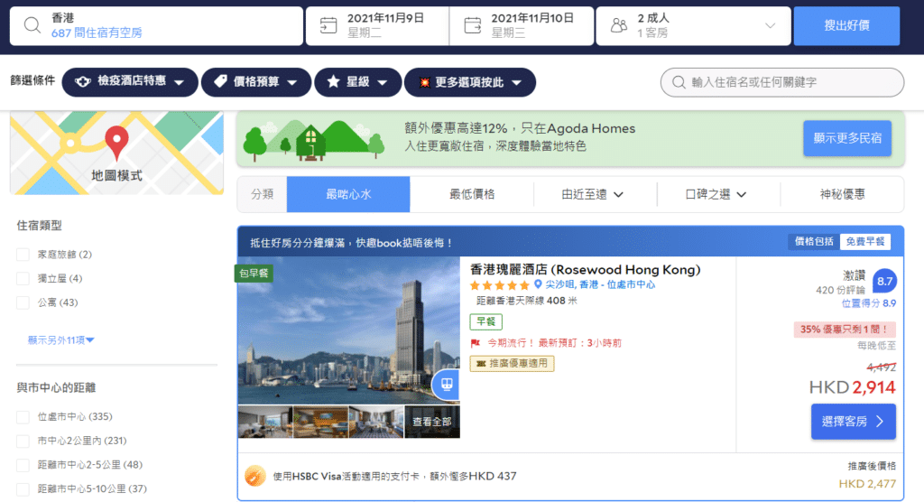Click the 位置得分 8.9 link
This screenshot has height=502, width=924.
(869, 303)
